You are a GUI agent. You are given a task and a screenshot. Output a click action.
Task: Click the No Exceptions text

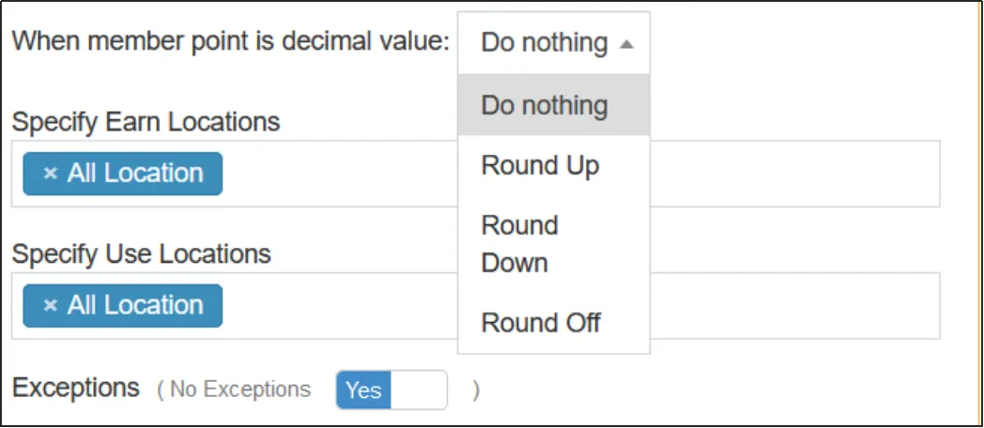pyautogui.click(x=240, y=390)
